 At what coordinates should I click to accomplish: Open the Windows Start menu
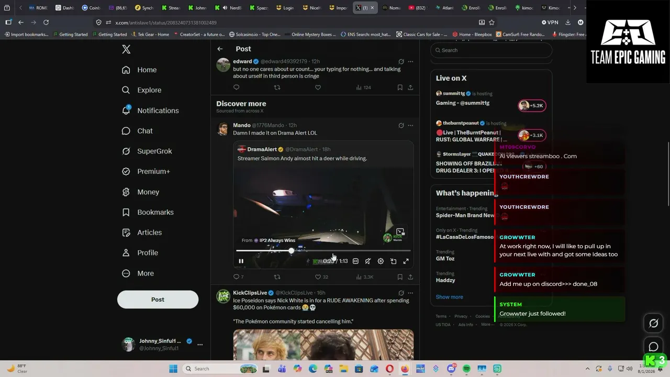pos(173,369)
